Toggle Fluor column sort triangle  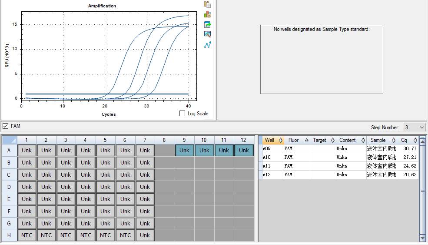[306, 140]
